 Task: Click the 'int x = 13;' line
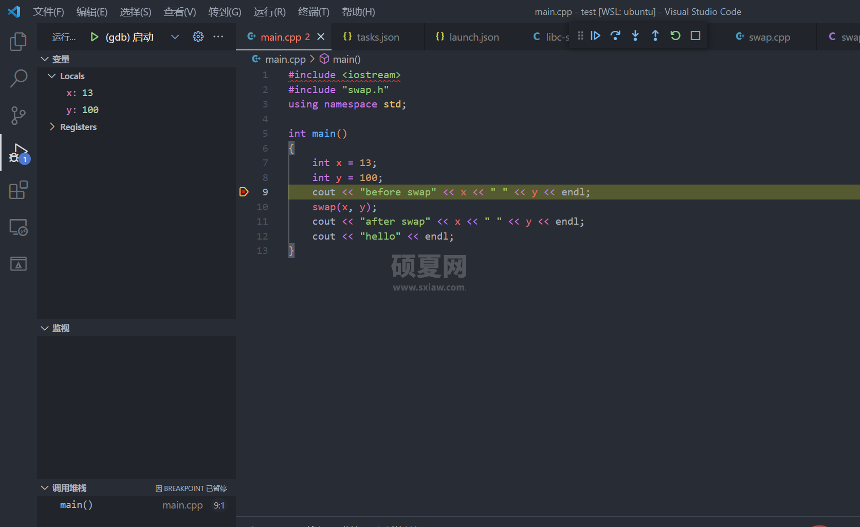click(344, 162)
